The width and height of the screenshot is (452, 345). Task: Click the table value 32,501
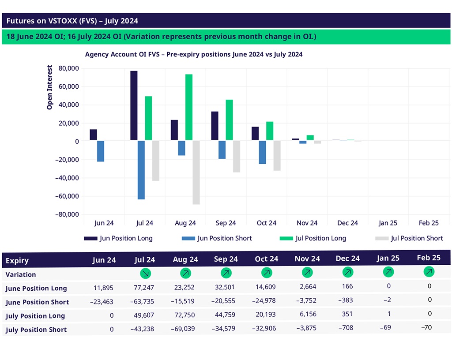pos(225,287)
